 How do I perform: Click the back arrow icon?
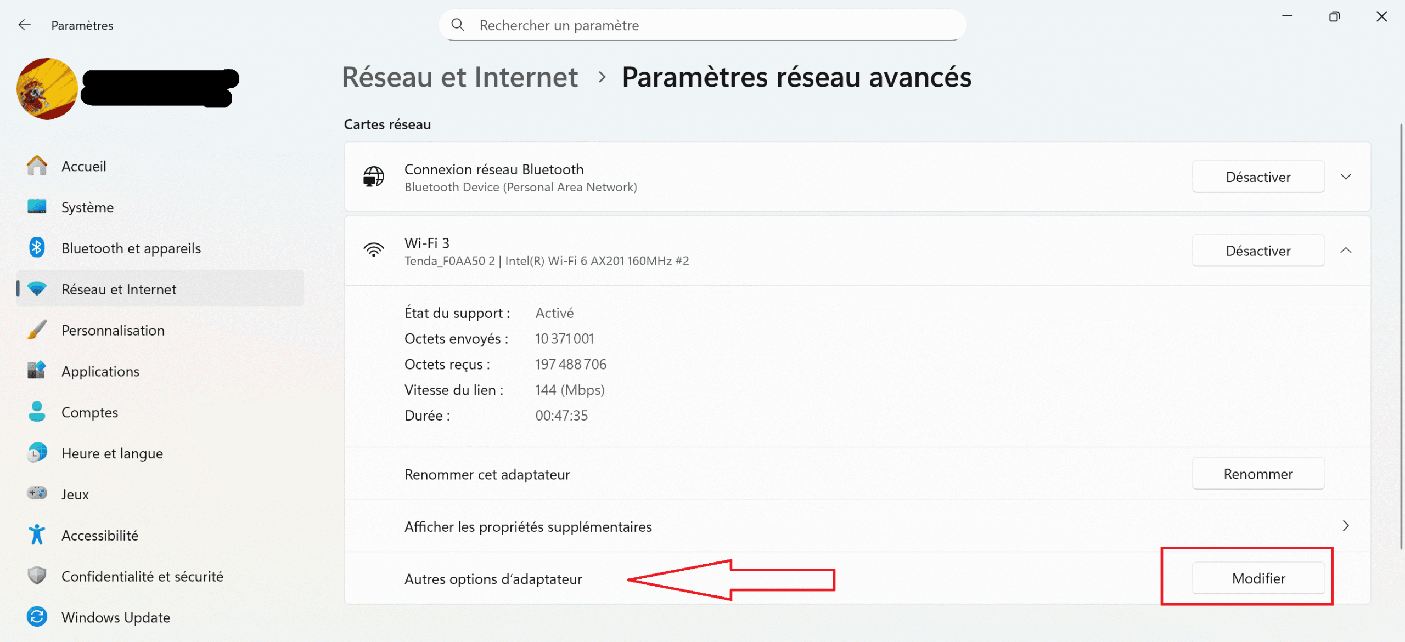tap(24, 25)
